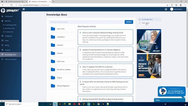This screenshot has height=106, width=188.
Task: Open the Website Migration folder
Action: click(x=62, y=86)
